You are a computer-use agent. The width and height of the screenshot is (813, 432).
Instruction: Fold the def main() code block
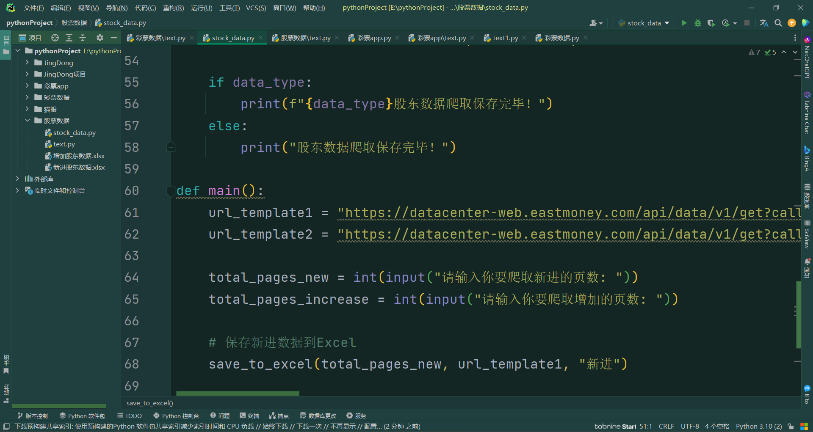coord(171,191)
